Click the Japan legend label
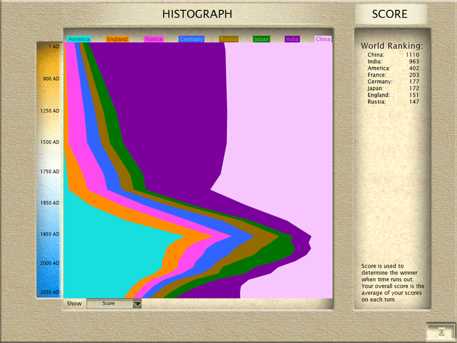Viewport: 457px width, 343px height. coord(262,39)
